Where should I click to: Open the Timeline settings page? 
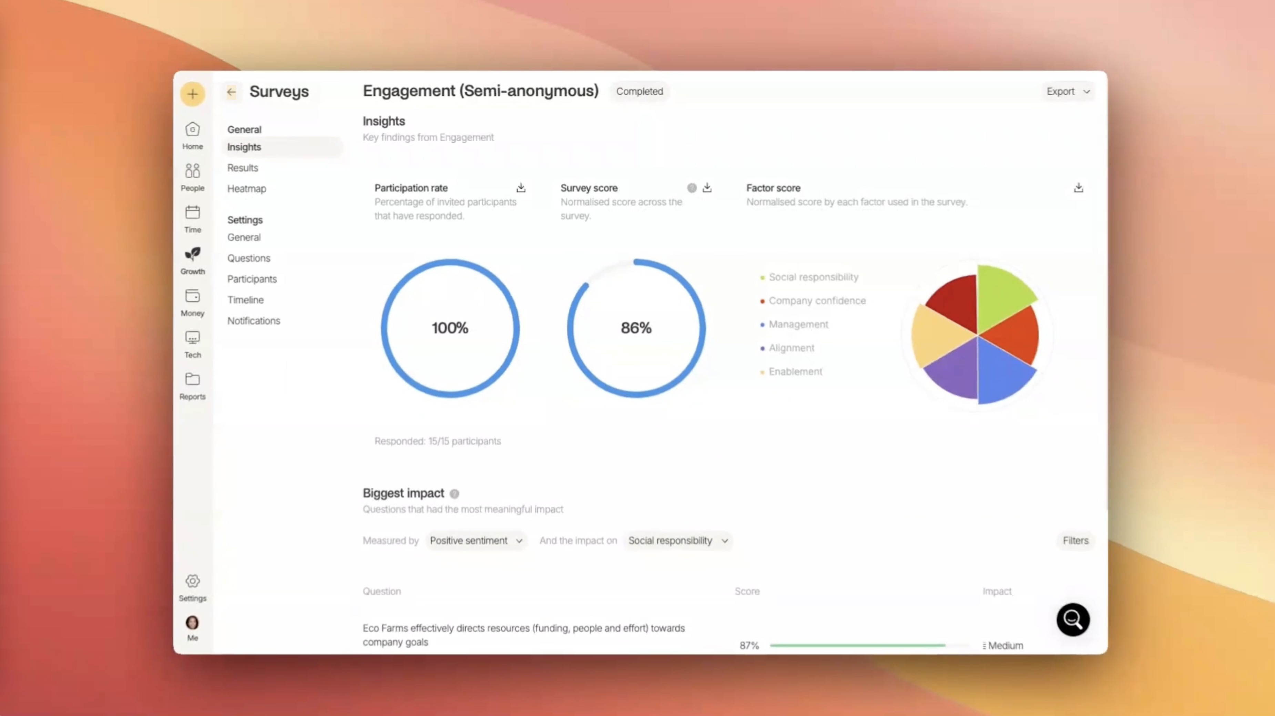245,300
